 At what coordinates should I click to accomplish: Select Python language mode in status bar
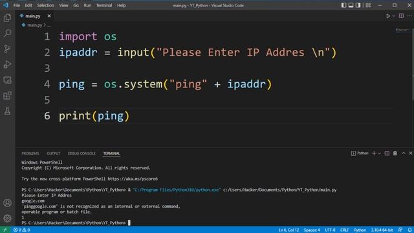360,230
